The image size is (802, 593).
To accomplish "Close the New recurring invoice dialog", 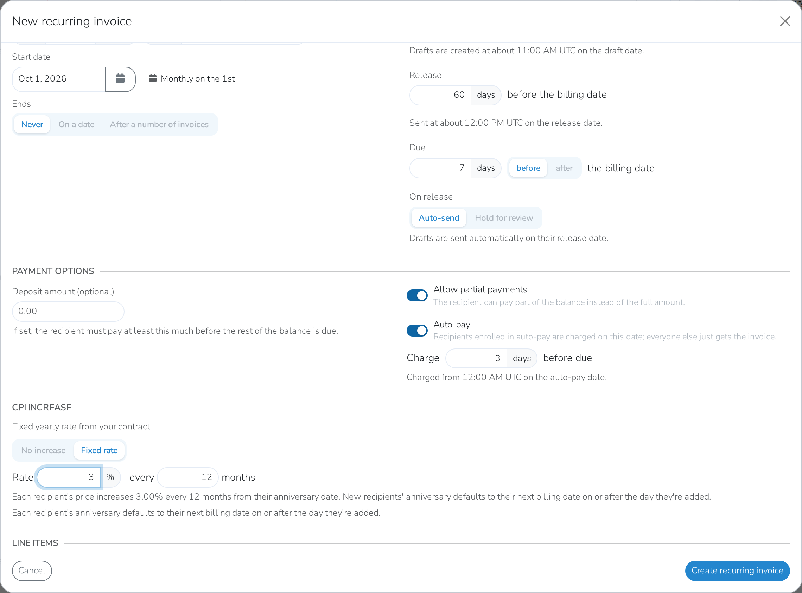I will point(785,21).
